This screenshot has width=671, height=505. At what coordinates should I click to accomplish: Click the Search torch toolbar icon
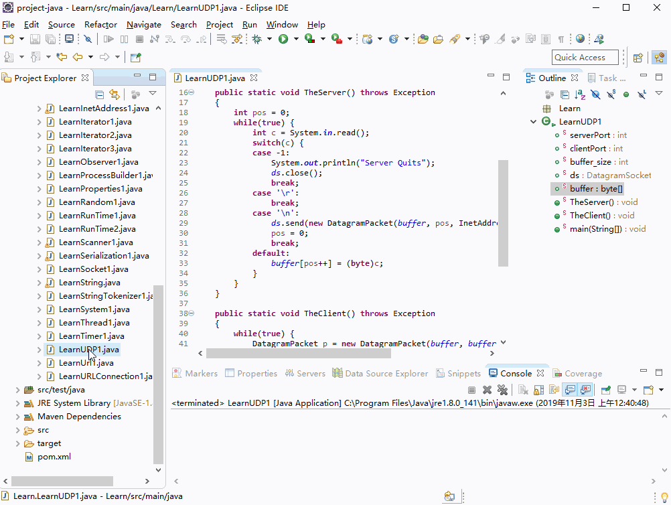tap(455, 40)
